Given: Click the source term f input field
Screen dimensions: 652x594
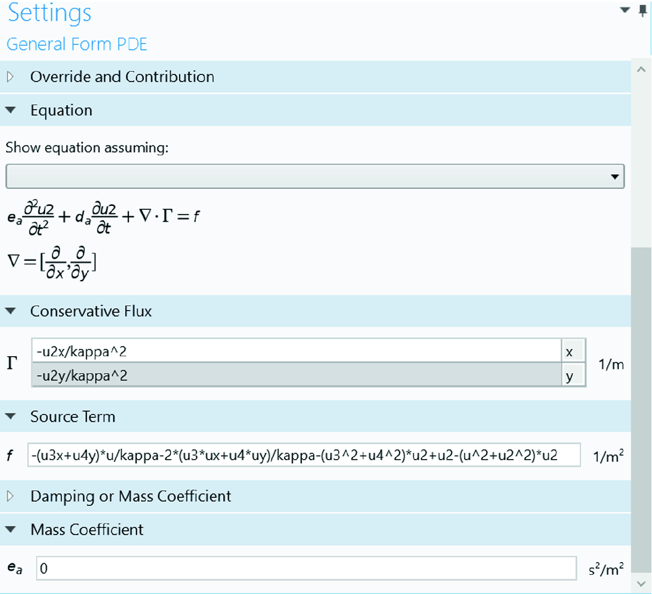Looking at the screenshot, I should (304, 455).
